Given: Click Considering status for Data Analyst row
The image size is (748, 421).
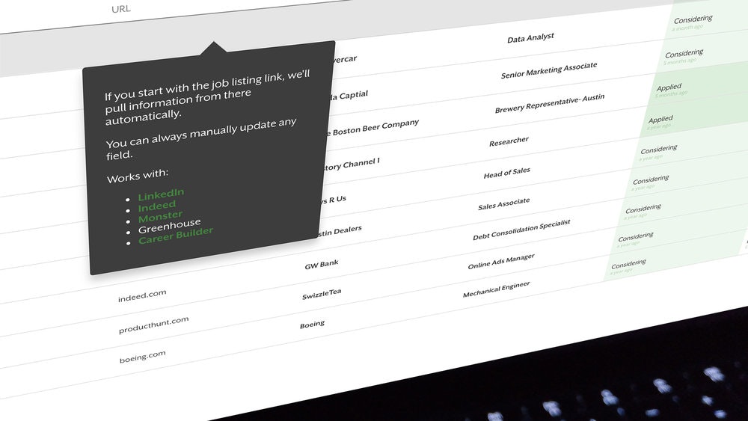Looking at the screenshot, I should (693, 19).
